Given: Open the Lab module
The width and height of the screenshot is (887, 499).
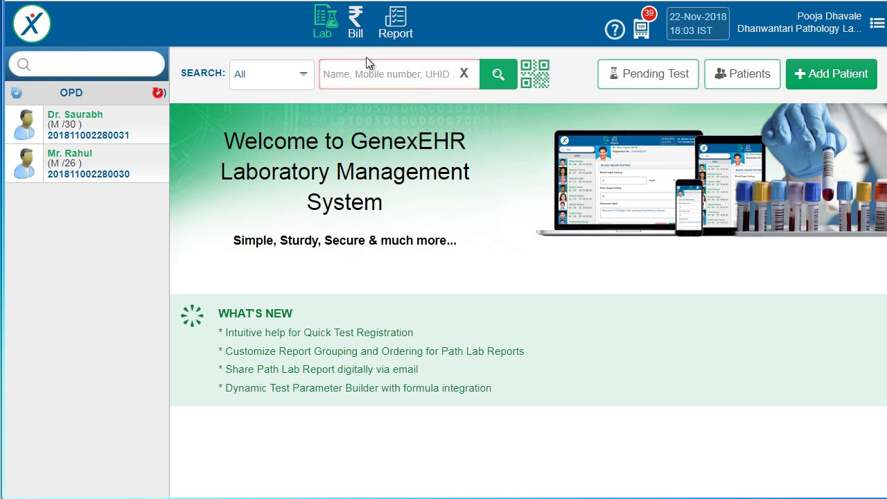Looking at the screenshot, I should coord(323,22).
